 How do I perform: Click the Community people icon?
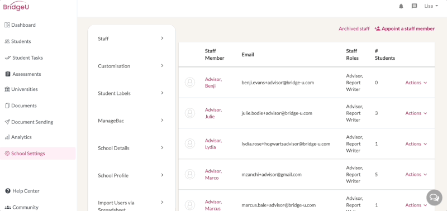click(8, 207)
